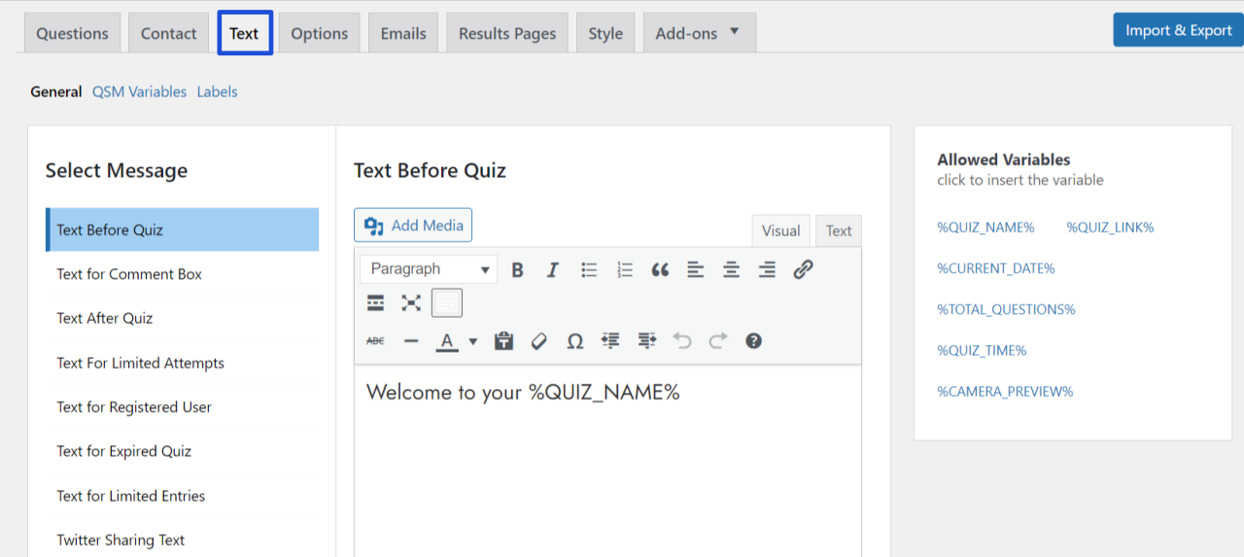Apply italic formatting
This screenshot has width=1244, height=557.
553,270
